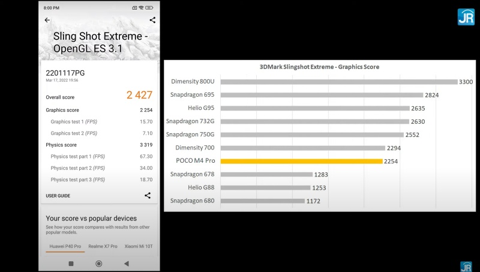Tap the Overall score value 2 427
The width and height of the screenshot is (480, 272).
[x=139, y=95]
